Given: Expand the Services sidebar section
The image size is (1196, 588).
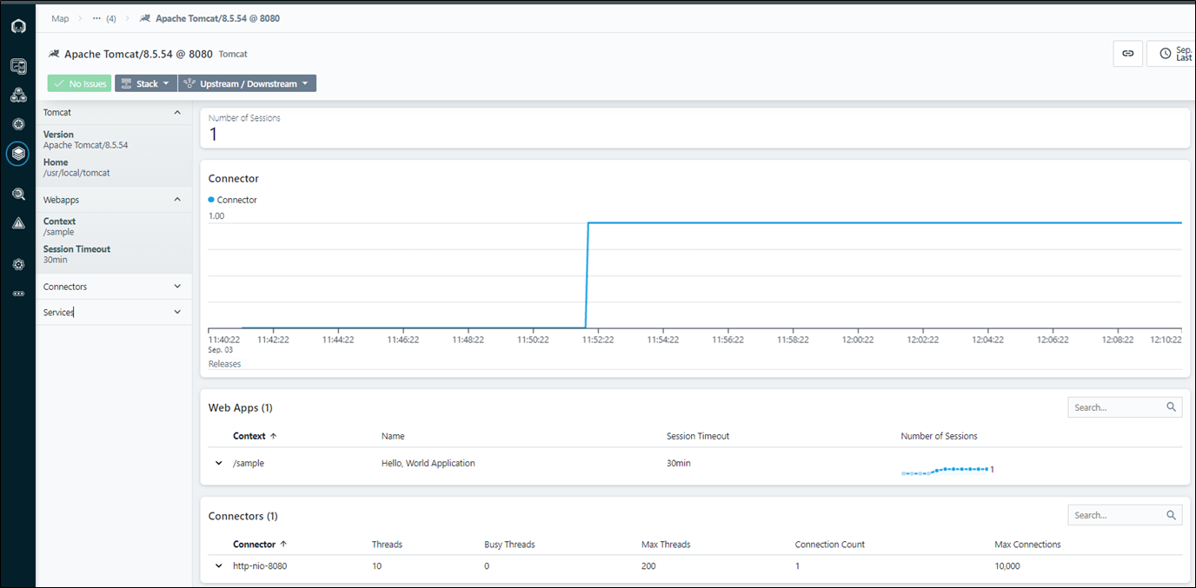Looking at the screenshot, I should tap(177, 312).
